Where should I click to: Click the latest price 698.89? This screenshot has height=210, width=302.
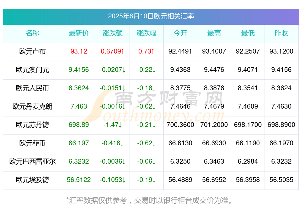tap(79, 125)
